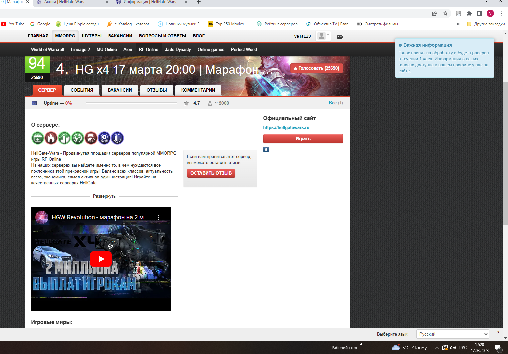Screen dimensions: 508x354
Task: Click the green bar chart badge icon
Action: (64, 138)
